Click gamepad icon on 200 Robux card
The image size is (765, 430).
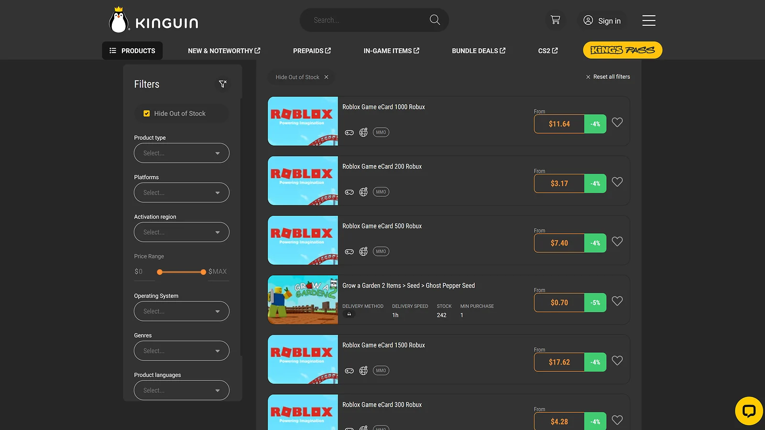(x=350, y=192)
